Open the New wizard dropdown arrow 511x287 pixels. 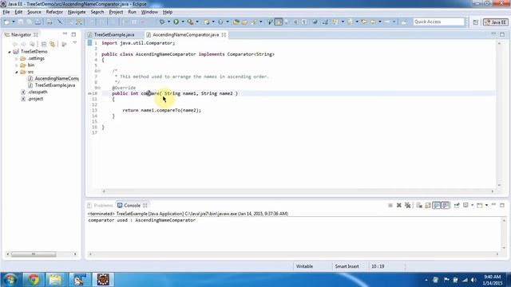(14, 22)
